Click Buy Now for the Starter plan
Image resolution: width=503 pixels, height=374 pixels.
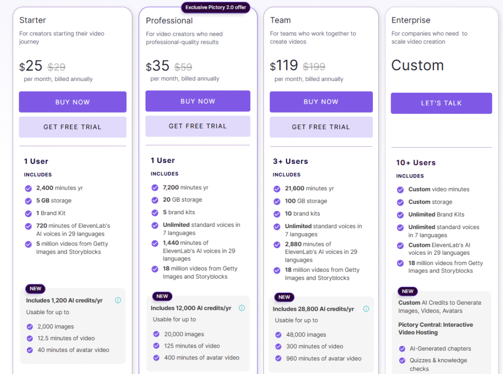click(x=73, y=102)
